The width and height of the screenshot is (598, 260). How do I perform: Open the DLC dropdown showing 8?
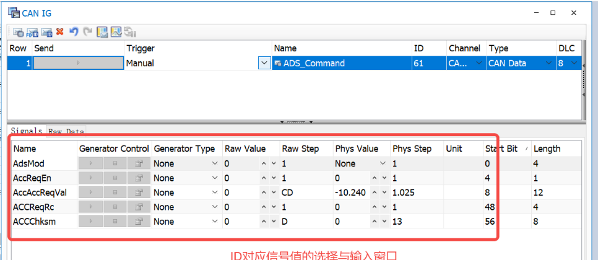pyautogui.click(x=574, y=63)
